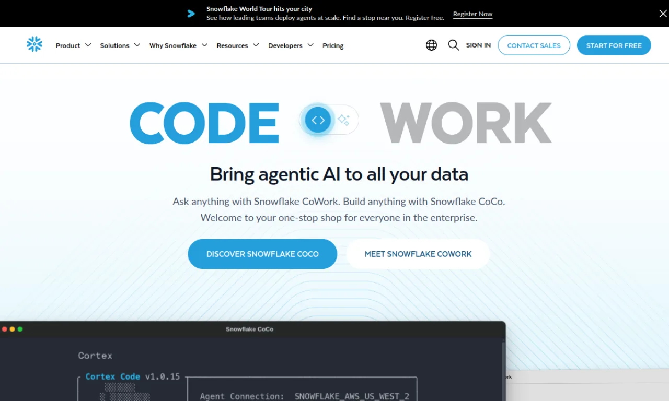This screenshot has width=669, height=401.
Task: Expand the Resources menu chevron
Action: coord(256,45)
